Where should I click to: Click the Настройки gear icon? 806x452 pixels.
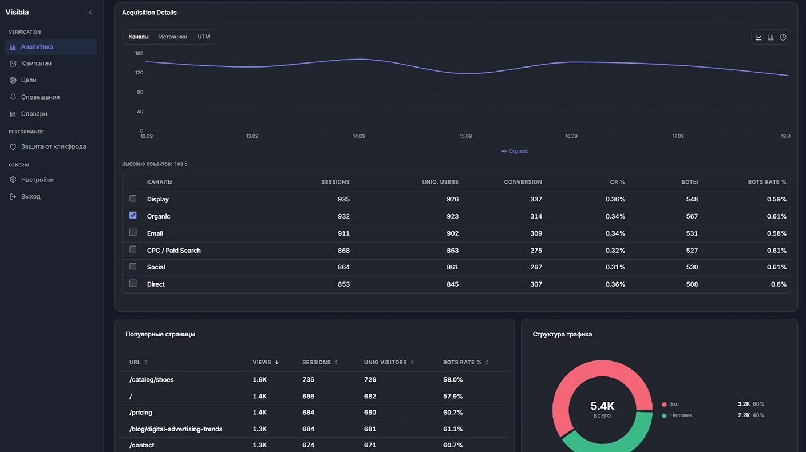(13, 180)
